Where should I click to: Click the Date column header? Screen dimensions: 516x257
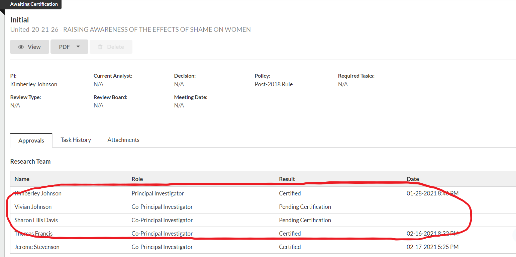click(413, 179)
